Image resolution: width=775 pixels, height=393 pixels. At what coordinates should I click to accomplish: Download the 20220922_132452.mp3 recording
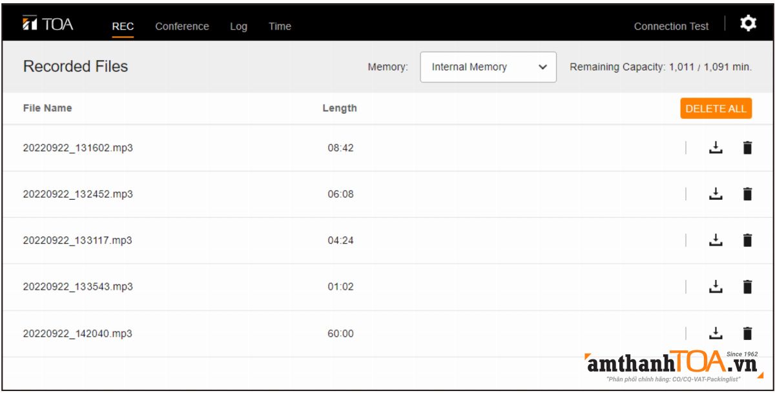point(714,194)
